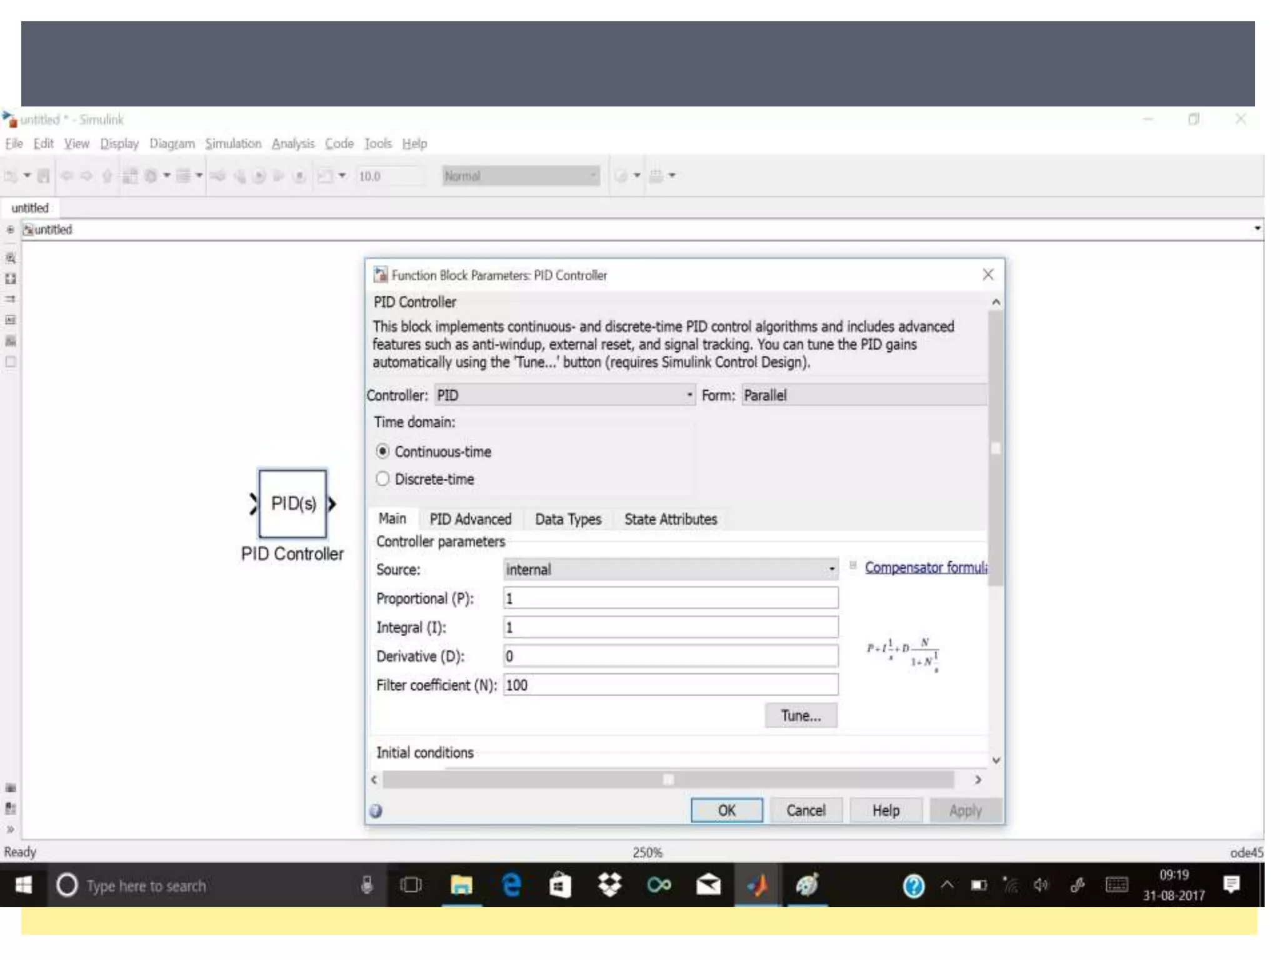The height and width of the screenshot is (960, 1280).
Task: Expand the untitled model path dropdown arrow
Action: tap(1257, 229)
